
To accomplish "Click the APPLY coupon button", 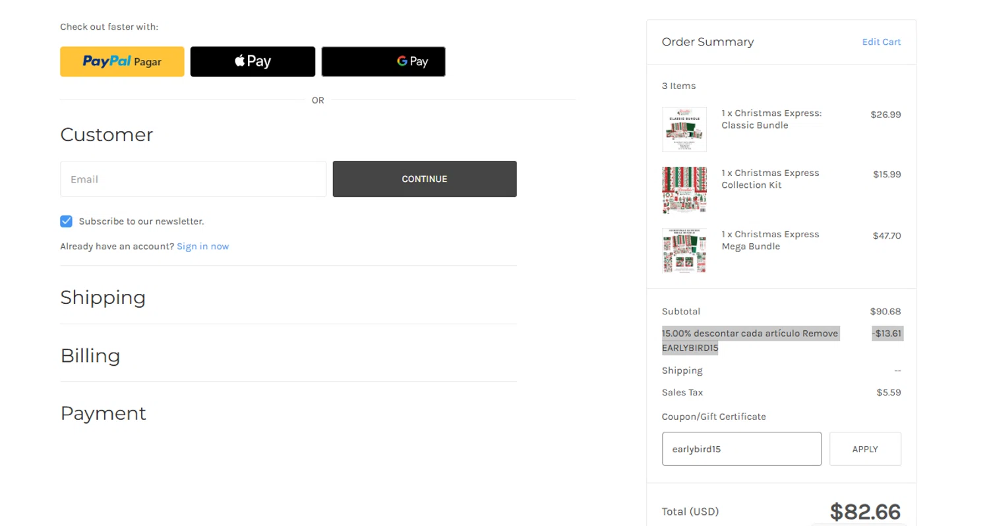I will click(x=865, y=449).
